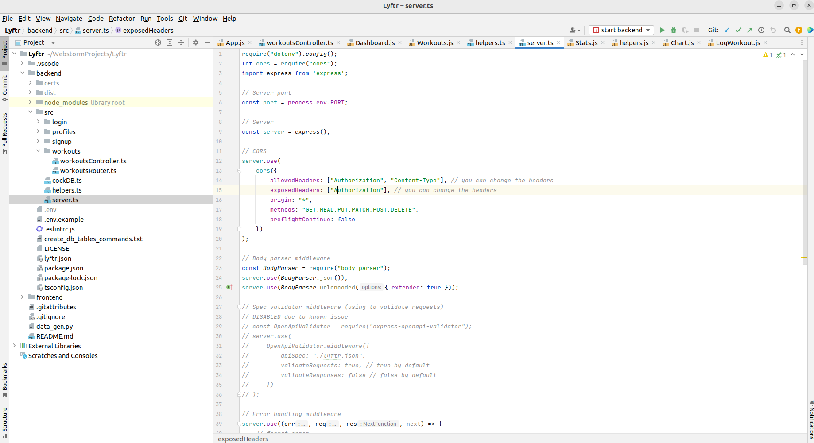Open the Refactor menu
Image resolution: width=814 pixels, height=443 pixels.
tap(122, 19)
